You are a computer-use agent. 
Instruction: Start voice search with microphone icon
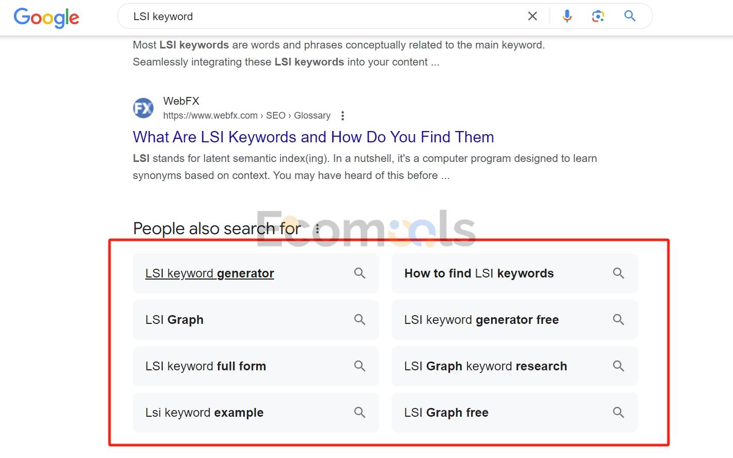(x=567, y=17)
